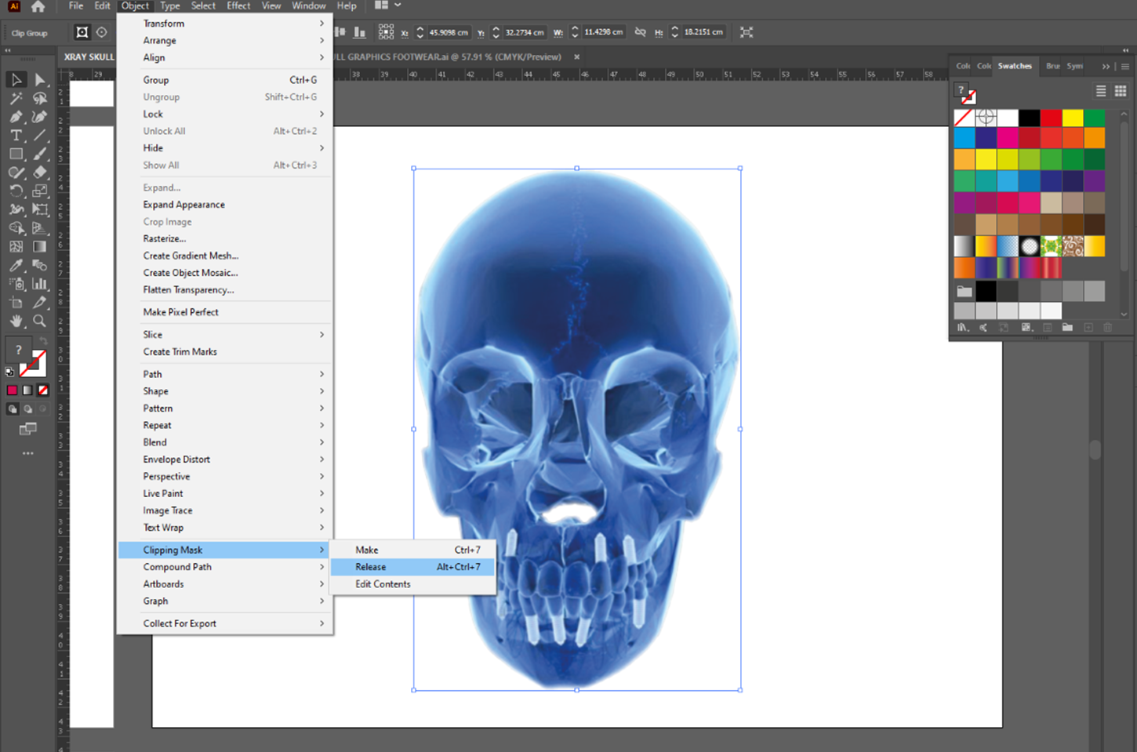Create a new swatch
1137x752 pixels.
[x=1088, y=327]
